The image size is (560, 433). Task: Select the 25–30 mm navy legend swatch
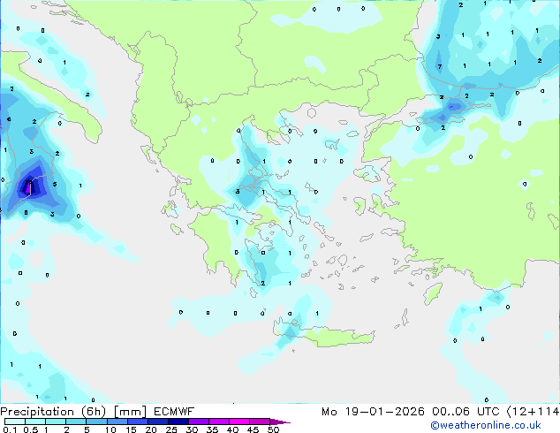click(x=178, y=422)
